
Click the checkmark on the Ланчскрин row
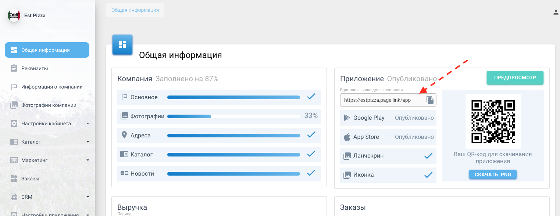[x=428, y=156]
